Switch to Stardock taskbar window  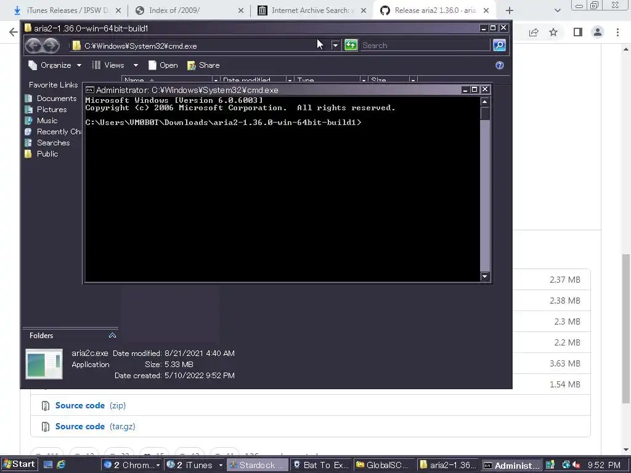(257, 465)
